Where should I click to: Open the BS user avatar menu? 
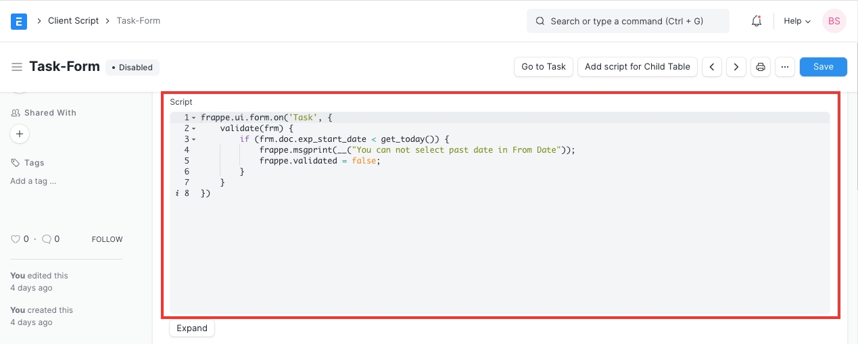[x=834, y=21]
